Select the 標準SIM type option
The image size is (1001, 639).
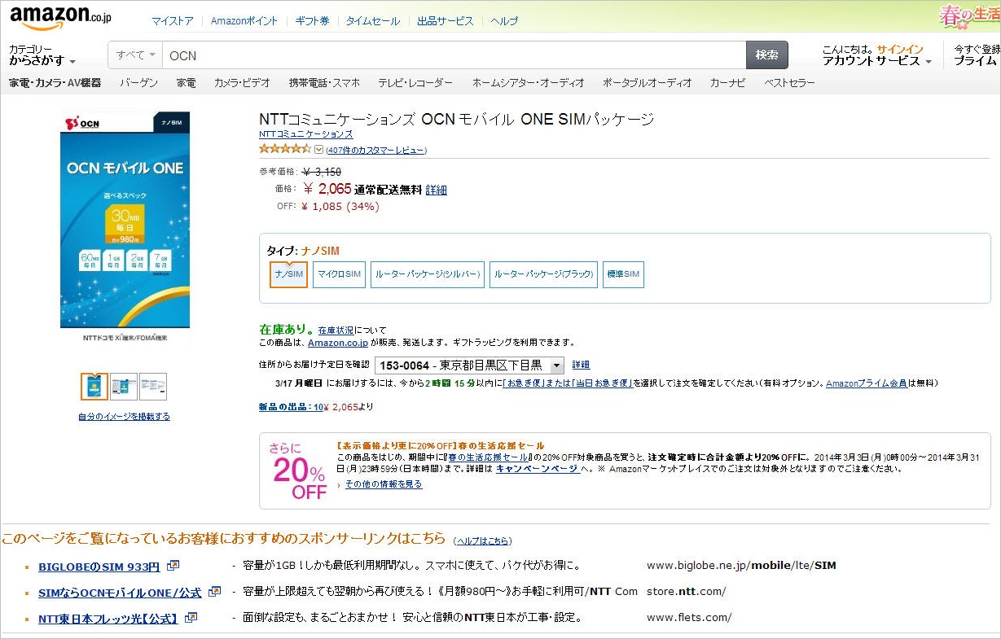point(623,275)
